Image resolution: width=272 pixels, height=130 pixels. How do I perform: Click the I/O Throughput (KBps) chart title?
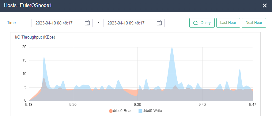point(35,37)
